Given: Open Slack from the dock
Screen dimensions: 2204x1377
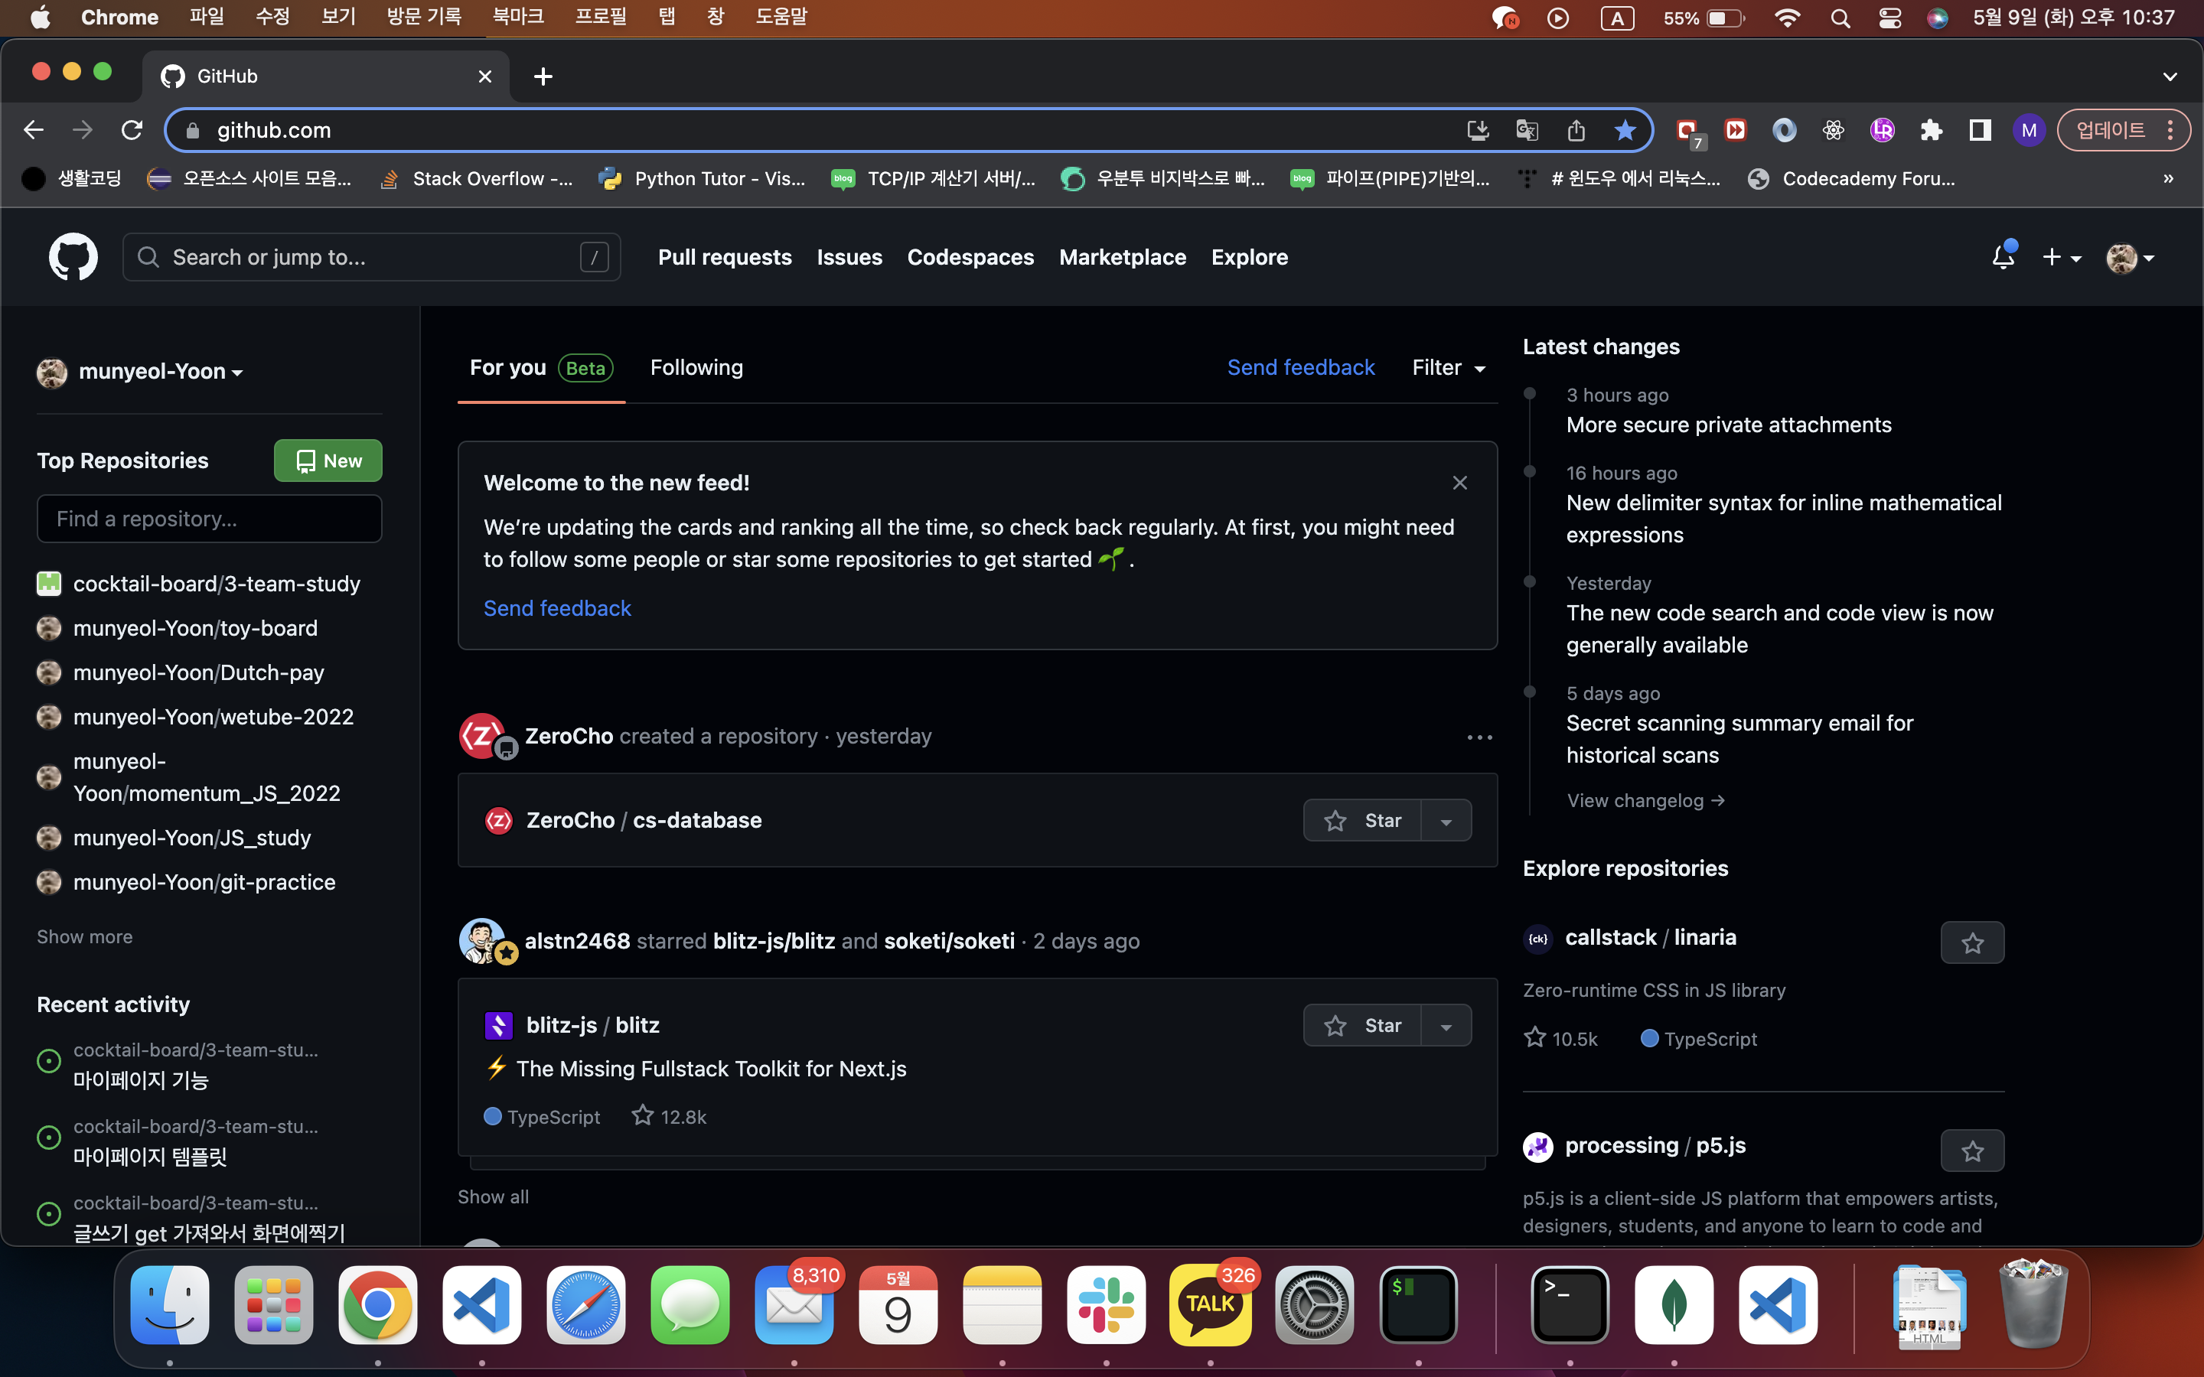Looking at the screenshot, I should [x=1106, y=1304].
